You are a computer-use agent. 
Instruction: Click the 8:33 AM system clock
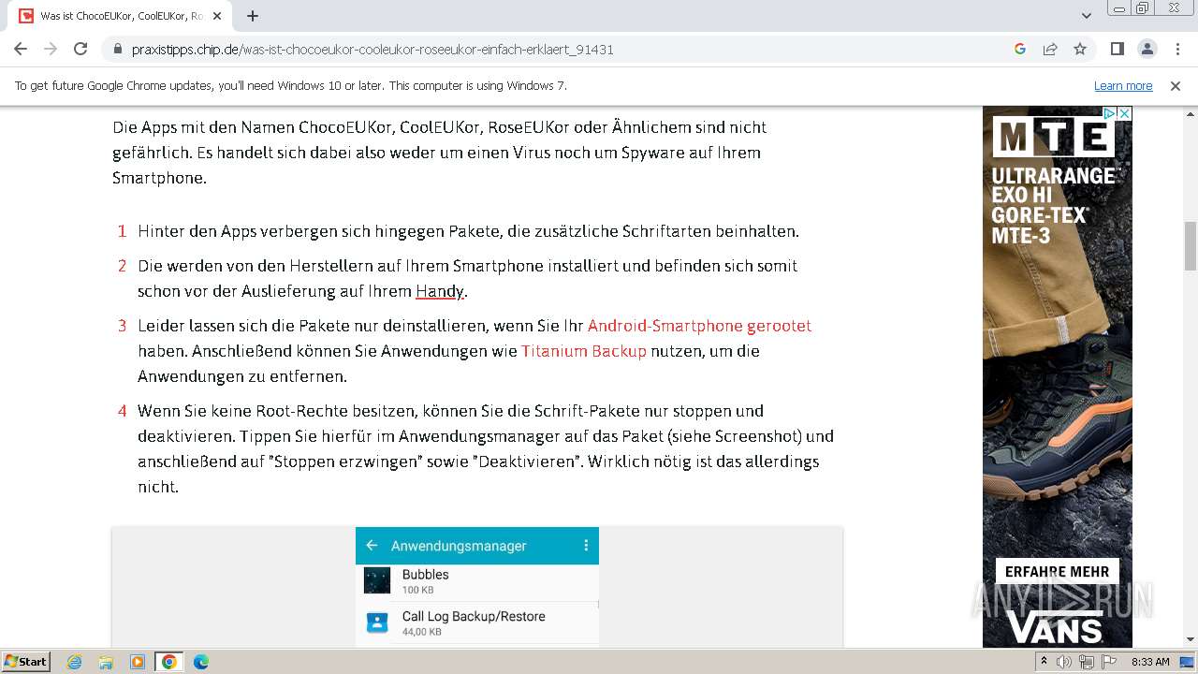(1150, 662)
